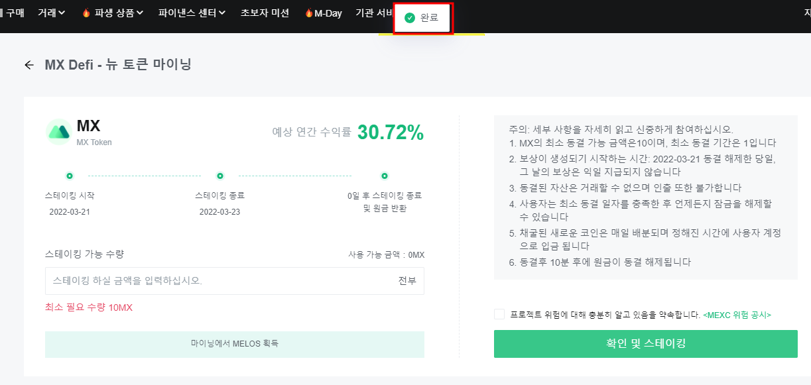Click the MX Token logo icon
The height and width of the screenshot is (385, 811).
coord(59,132)
